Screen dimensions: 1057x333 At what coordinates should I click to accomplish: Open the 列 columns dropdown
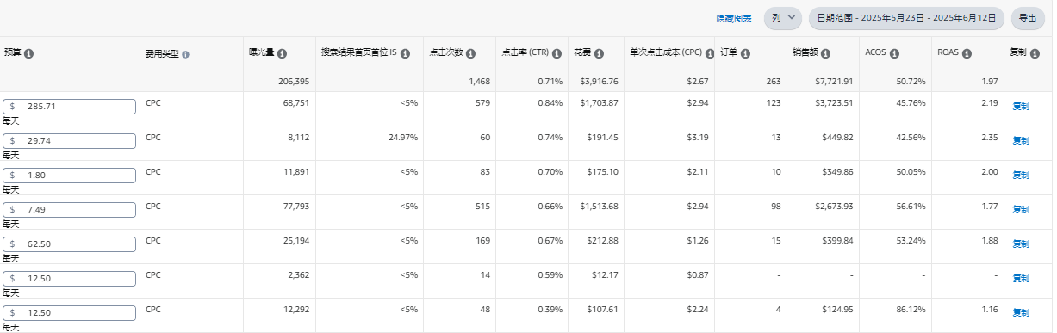point(783,17)
